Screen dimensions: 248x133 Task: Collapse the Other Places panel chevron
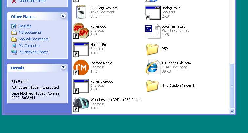pyautogui.click(x=63, y=16)
